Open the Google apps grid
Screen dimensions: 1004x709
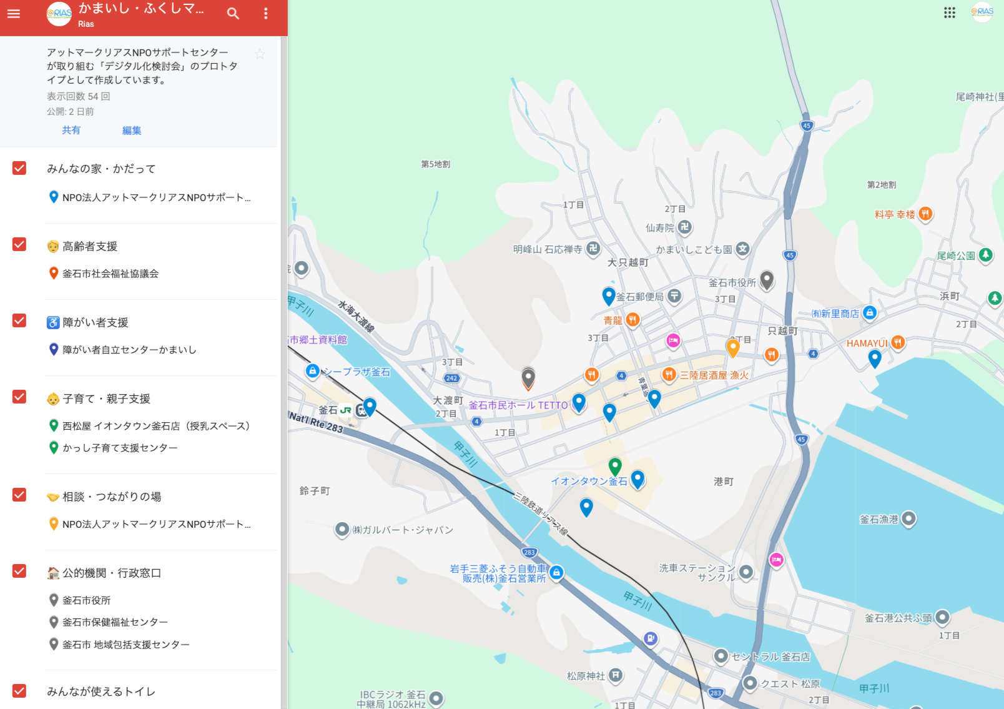click(x=949, y=12)
